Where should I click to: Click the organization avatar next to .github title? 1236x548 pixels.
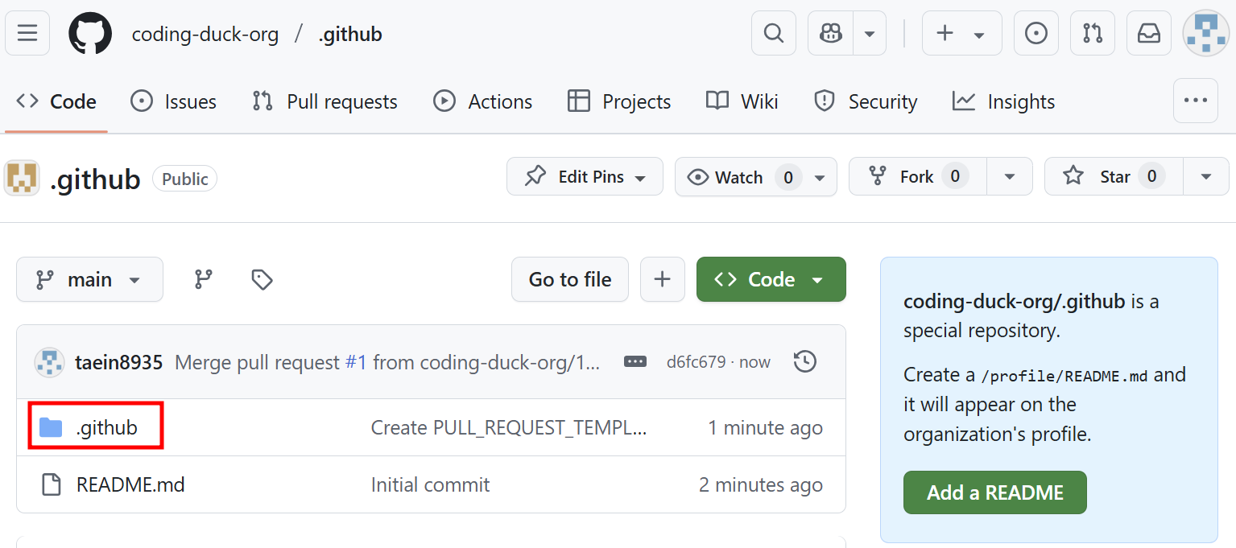[22, 178]
